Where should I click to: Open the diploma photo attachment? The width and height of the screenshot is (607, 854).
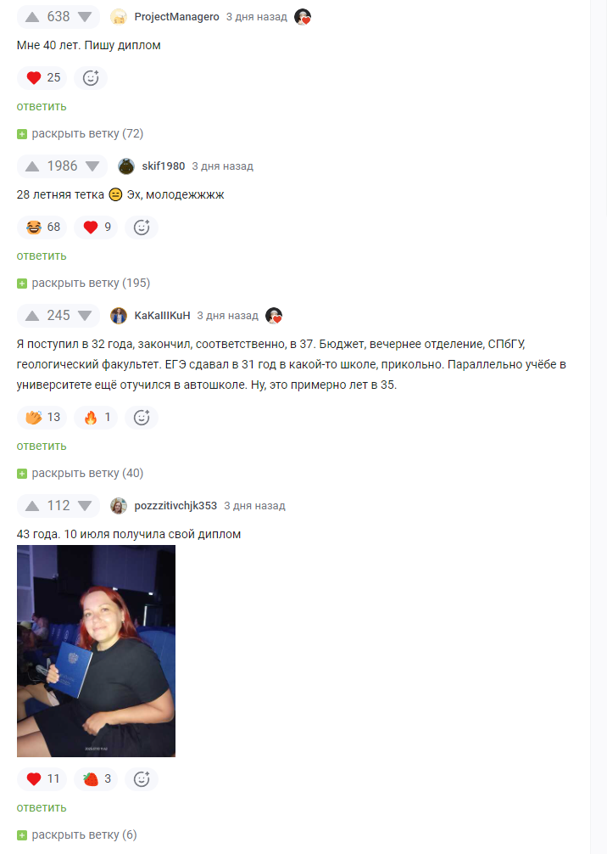click(x=97, y=651)
